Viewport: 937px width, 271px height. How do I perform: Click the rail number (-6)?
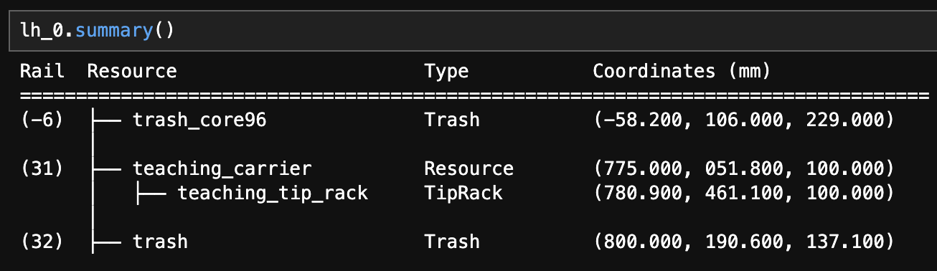click(x=42, y=120)
